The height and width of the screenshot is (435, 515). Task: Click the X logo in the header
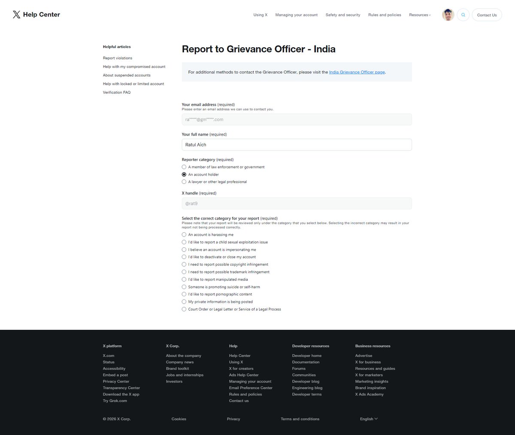[17, 15]
